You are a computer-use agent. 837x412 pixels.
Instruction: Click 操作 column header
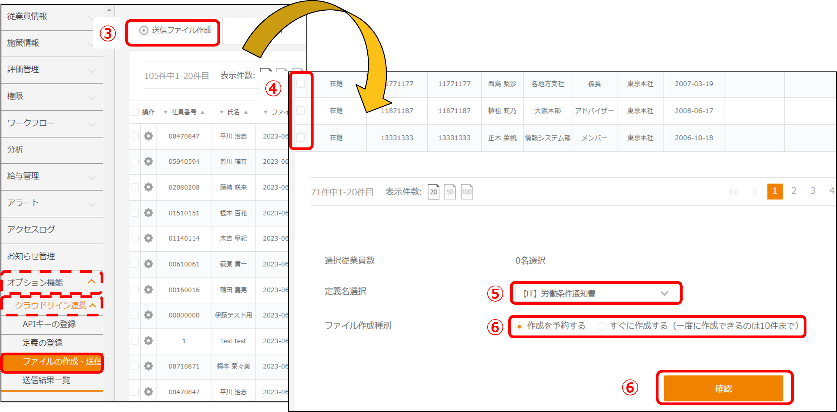tap(149, 112)
